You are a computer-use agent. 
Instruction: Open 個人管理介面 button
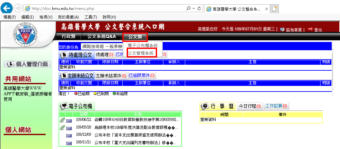27,64
